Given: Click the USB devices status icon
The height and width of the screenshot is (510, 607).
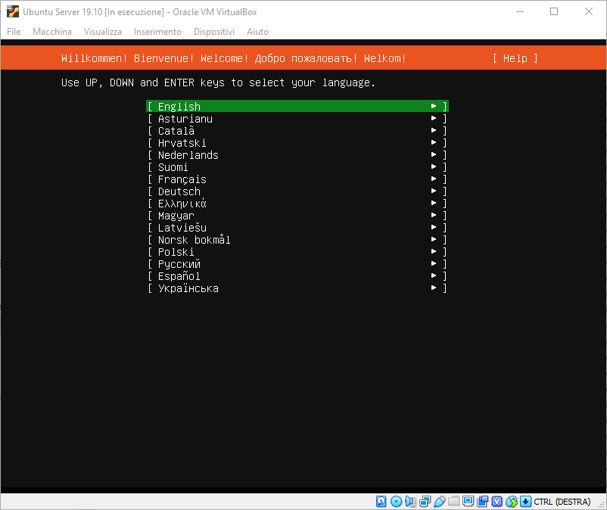Looking at the screenshot, I should tap(440, 502).
